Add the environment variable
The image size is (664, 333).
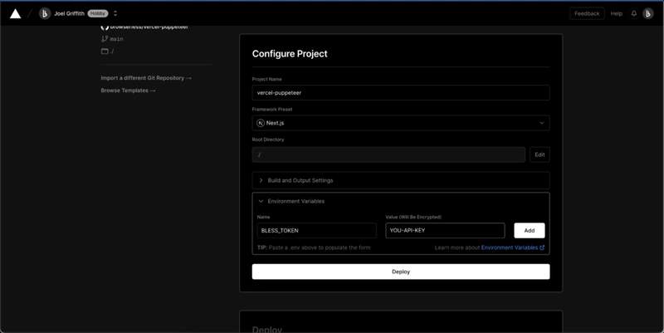click(529, 230)
